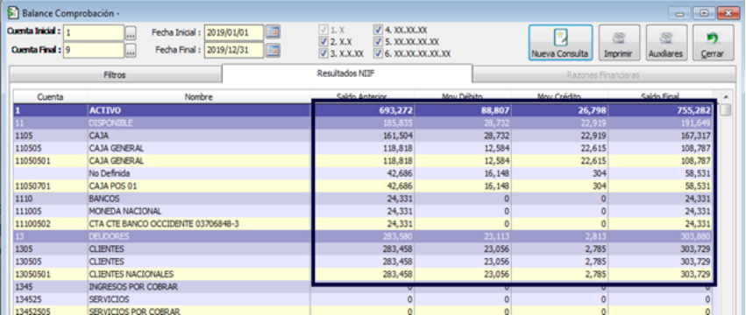The height and width of the screenshot is (315, 746).
Task: Click ACTIVO saldo final 755,282
Action: coord(694,110)
